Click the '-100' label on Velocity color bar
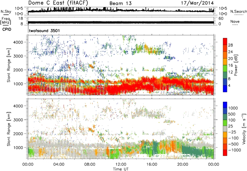This screenshot has width=247, height=171. coord(233,138)
